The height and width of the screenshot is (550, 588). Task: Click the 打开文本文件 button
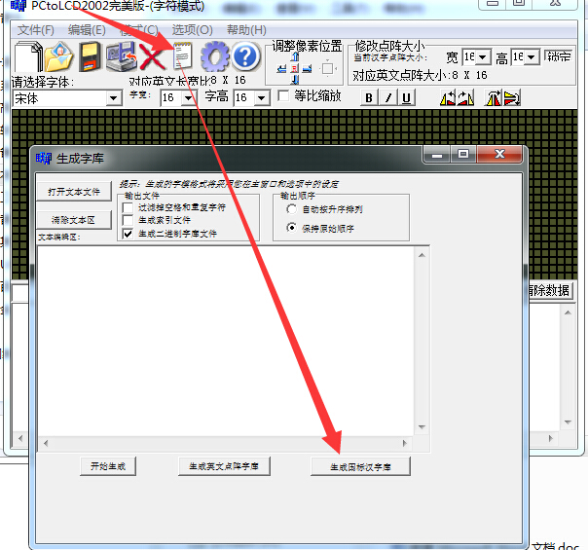coord(75,192)
